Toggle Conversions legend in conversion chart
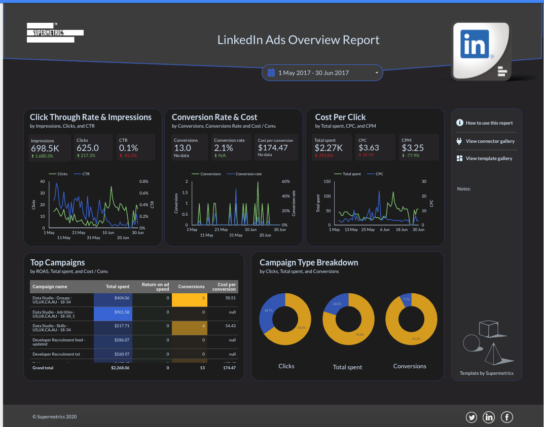Viewport: 544px width, 427px height. pyautogui.click(x=206, y=174)
